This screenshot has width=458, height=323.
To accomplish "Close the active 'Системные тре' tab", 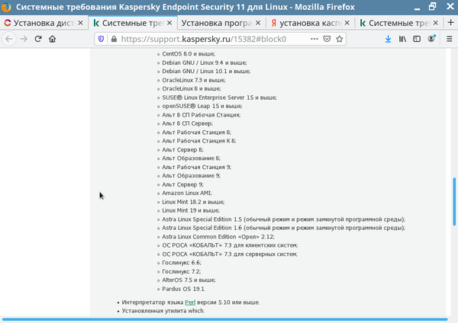I will coord(169,23).
